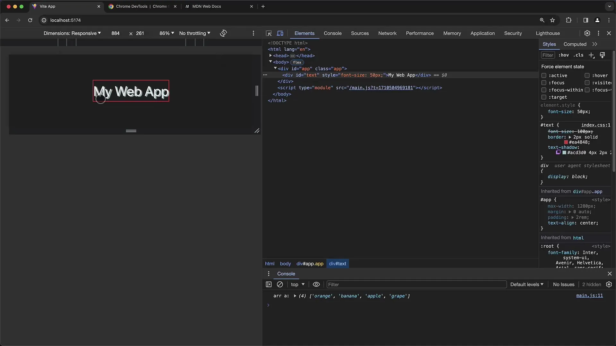The width and height of the screenshot is (616, 346).
Task: Toggle the :hov element state button
Action: click(x=564, y=55)
